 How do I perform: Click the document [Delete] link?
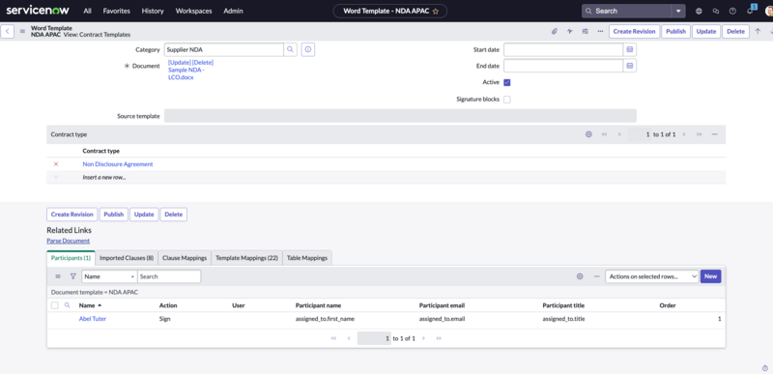(203, 63)
